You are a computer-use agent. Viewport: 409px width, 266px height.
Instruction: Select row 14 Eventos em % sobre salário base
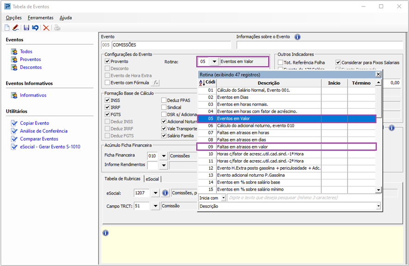[287, 182]
